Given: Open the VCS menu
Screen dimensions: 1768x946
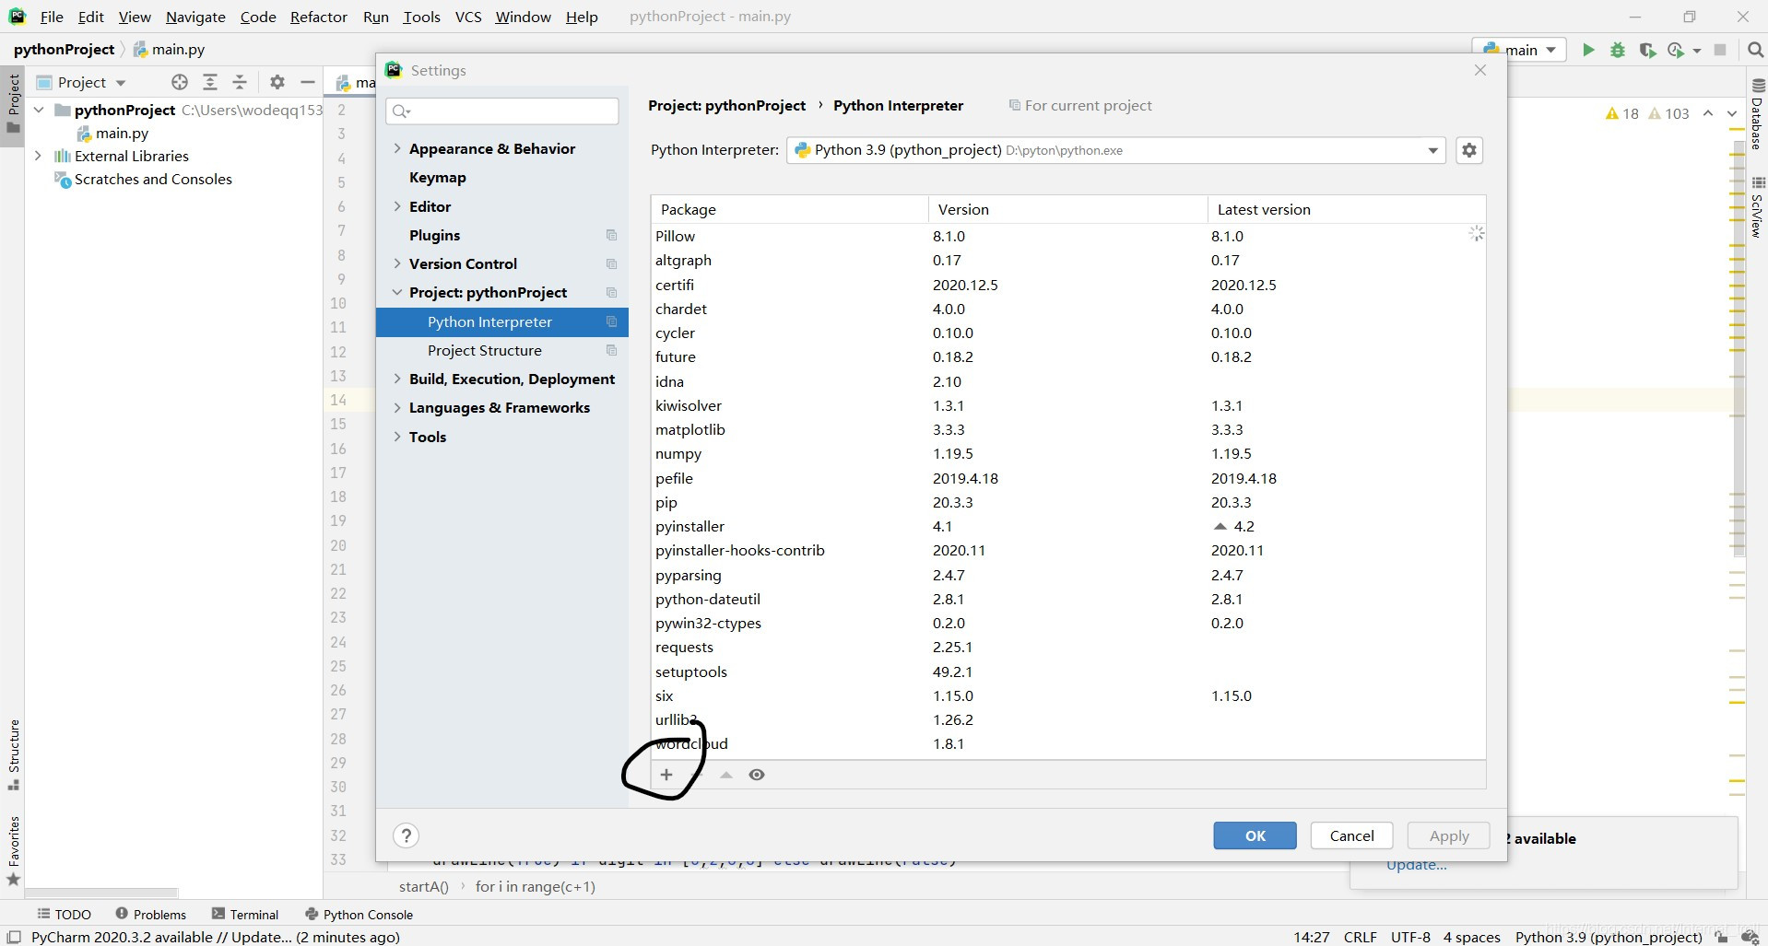Looking at the screenshot, I should [468, 17].
